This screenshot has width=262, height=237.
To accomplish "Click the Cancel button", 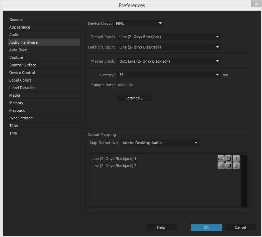I will [240, 227].
